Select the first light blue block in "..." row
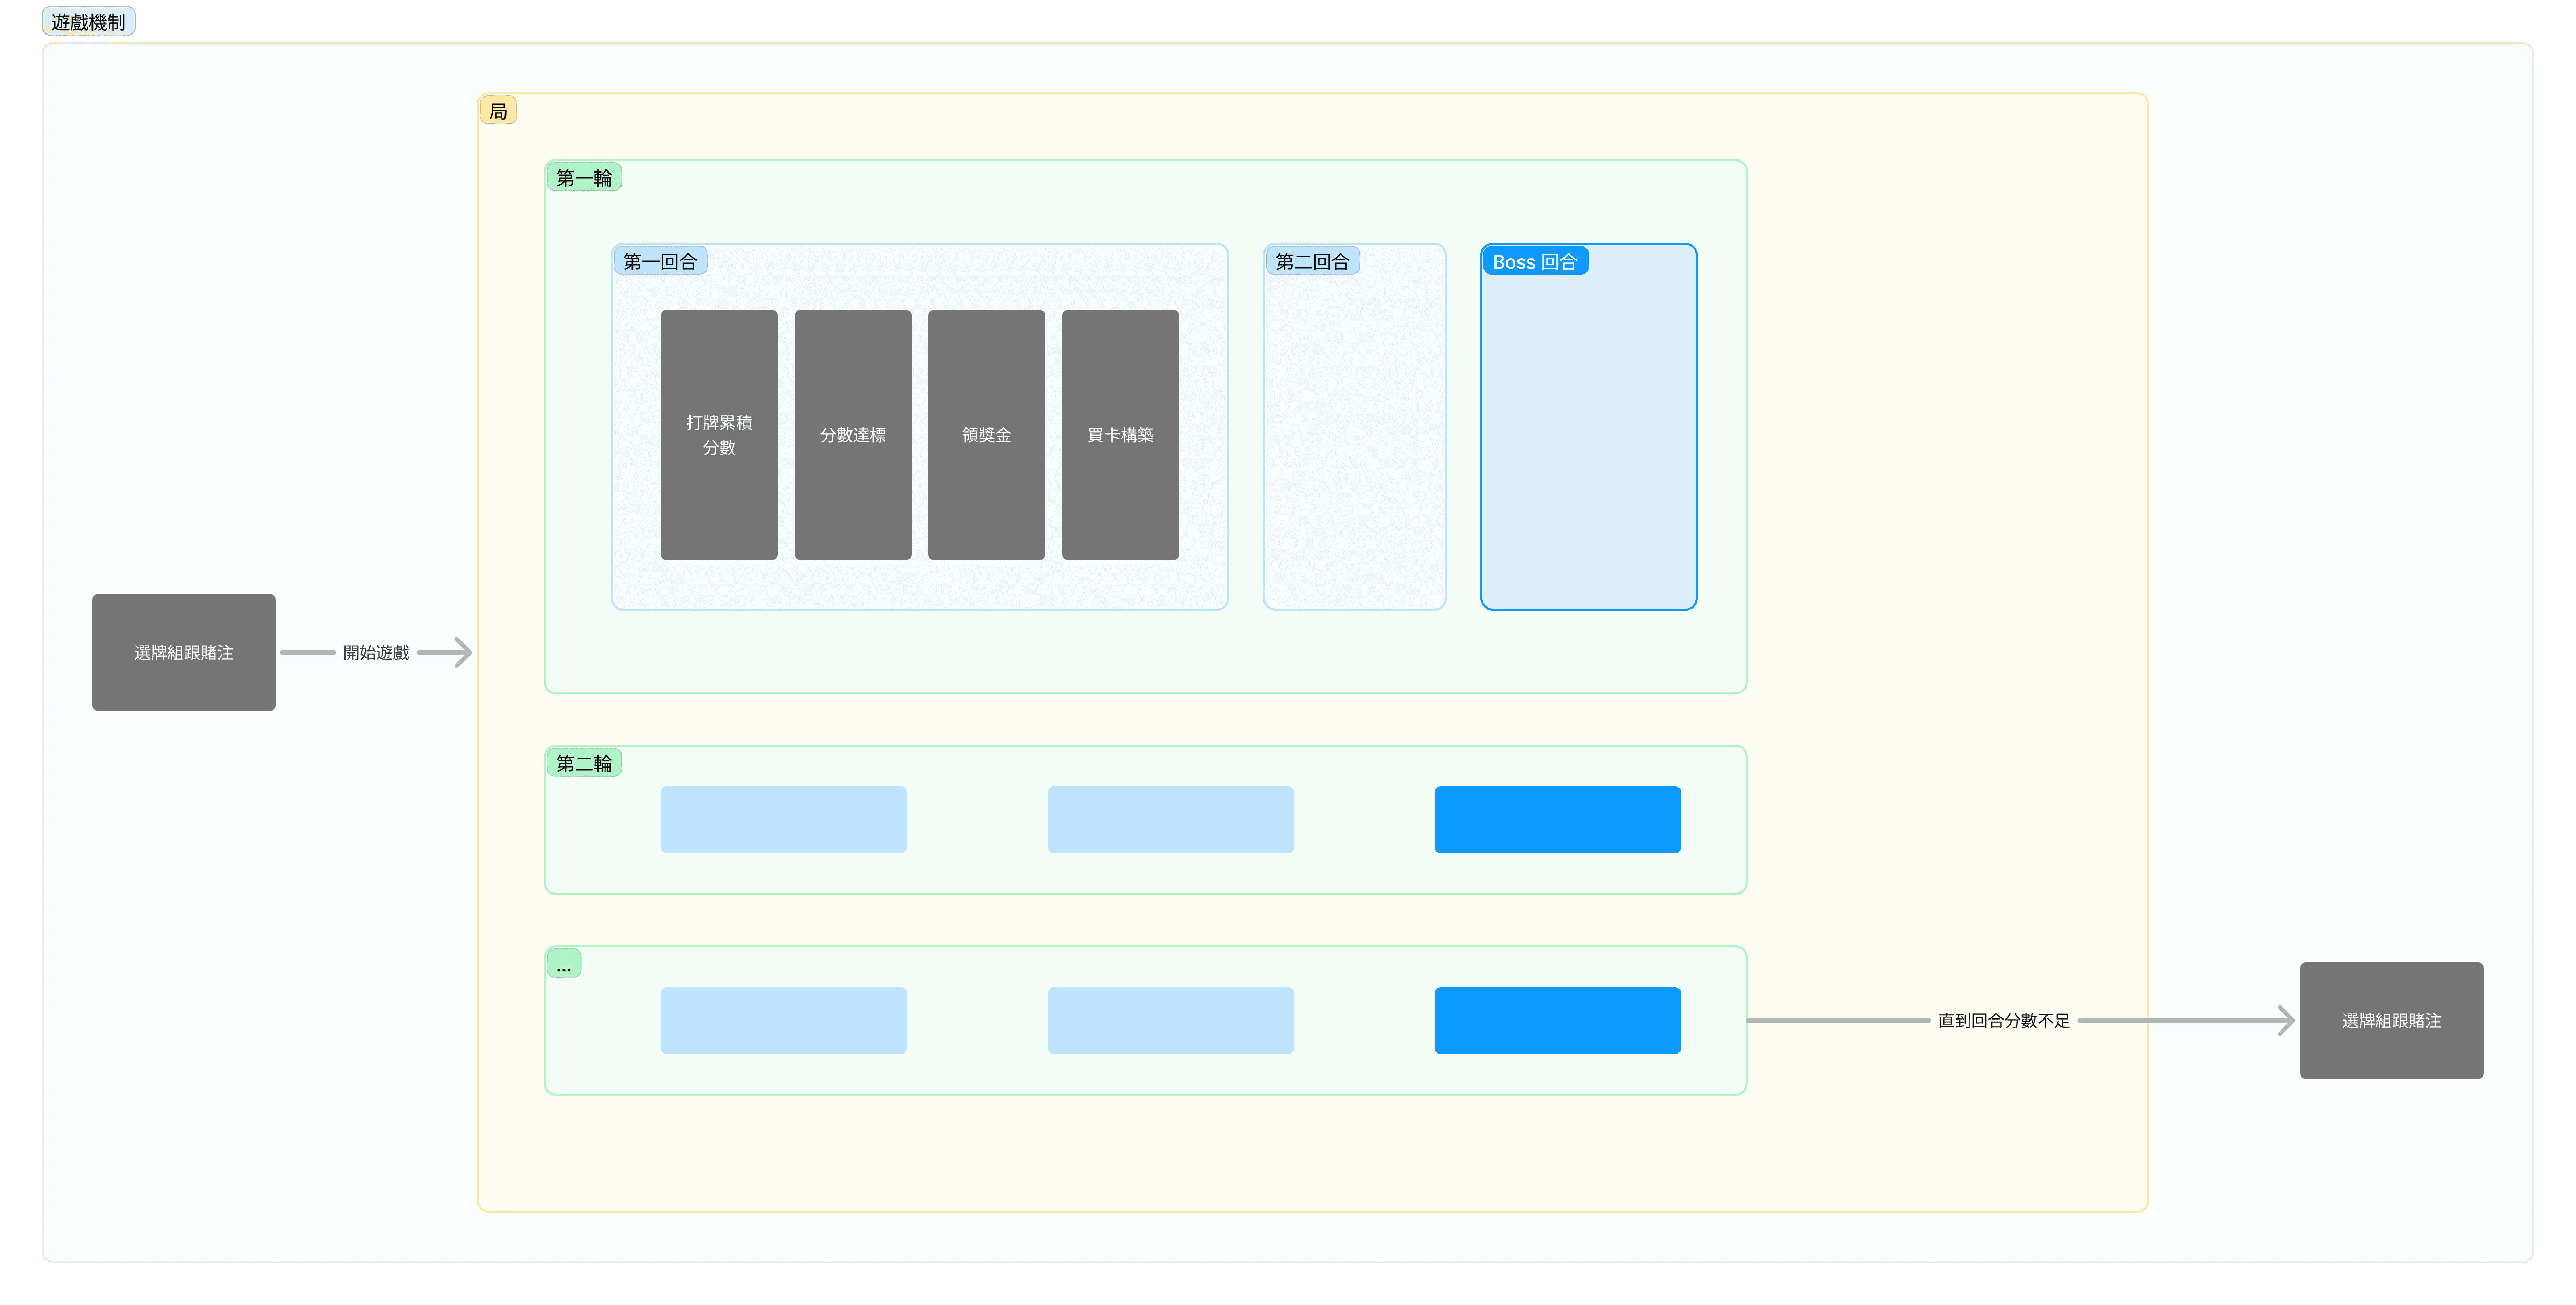 [x=784, y=1021]
